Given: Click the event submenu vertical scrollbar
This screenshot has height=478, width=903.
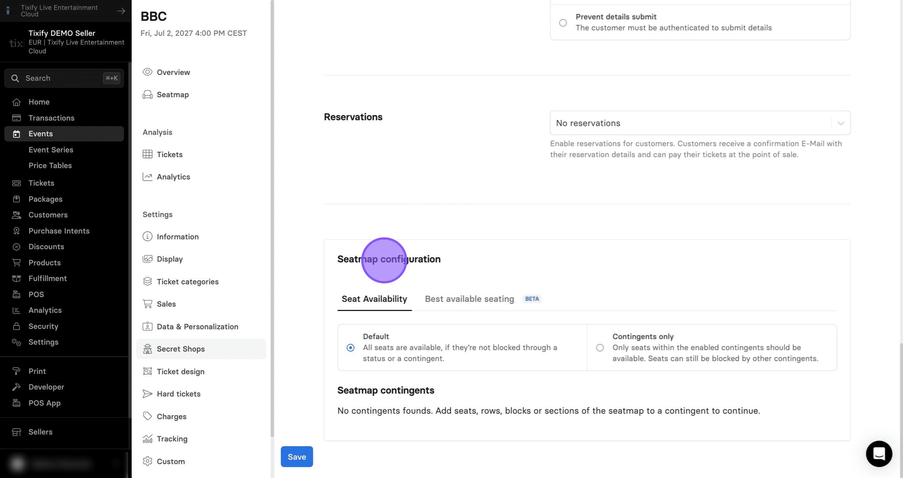Looking at the screenshot, I should [x=272, y=219].
